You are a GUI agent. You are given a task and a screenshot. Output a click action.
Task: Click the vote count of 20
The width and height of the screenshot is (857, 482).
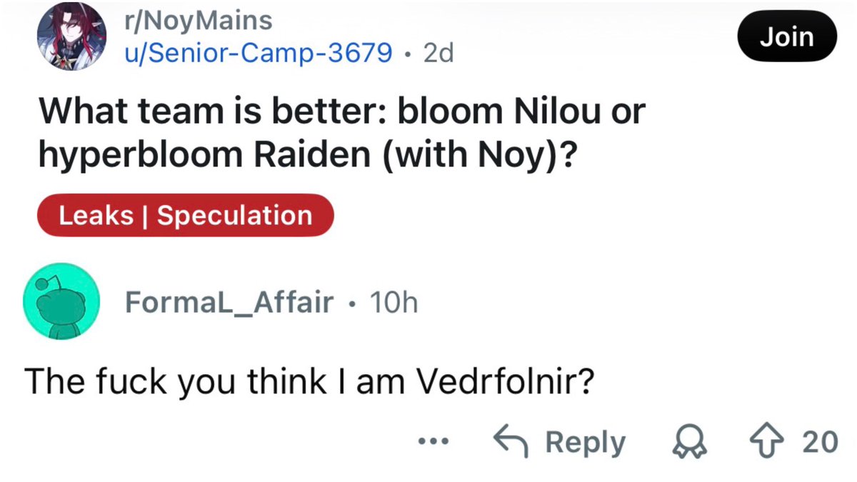coord(819,443)
